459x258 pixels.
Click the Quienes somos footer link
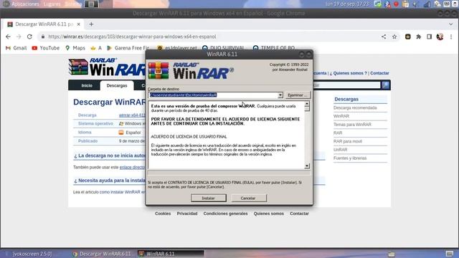click(269, 214)
